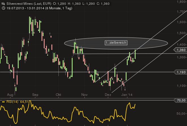
Task: Click the 1,700 price axis label
Action: [x=181, y=12]
